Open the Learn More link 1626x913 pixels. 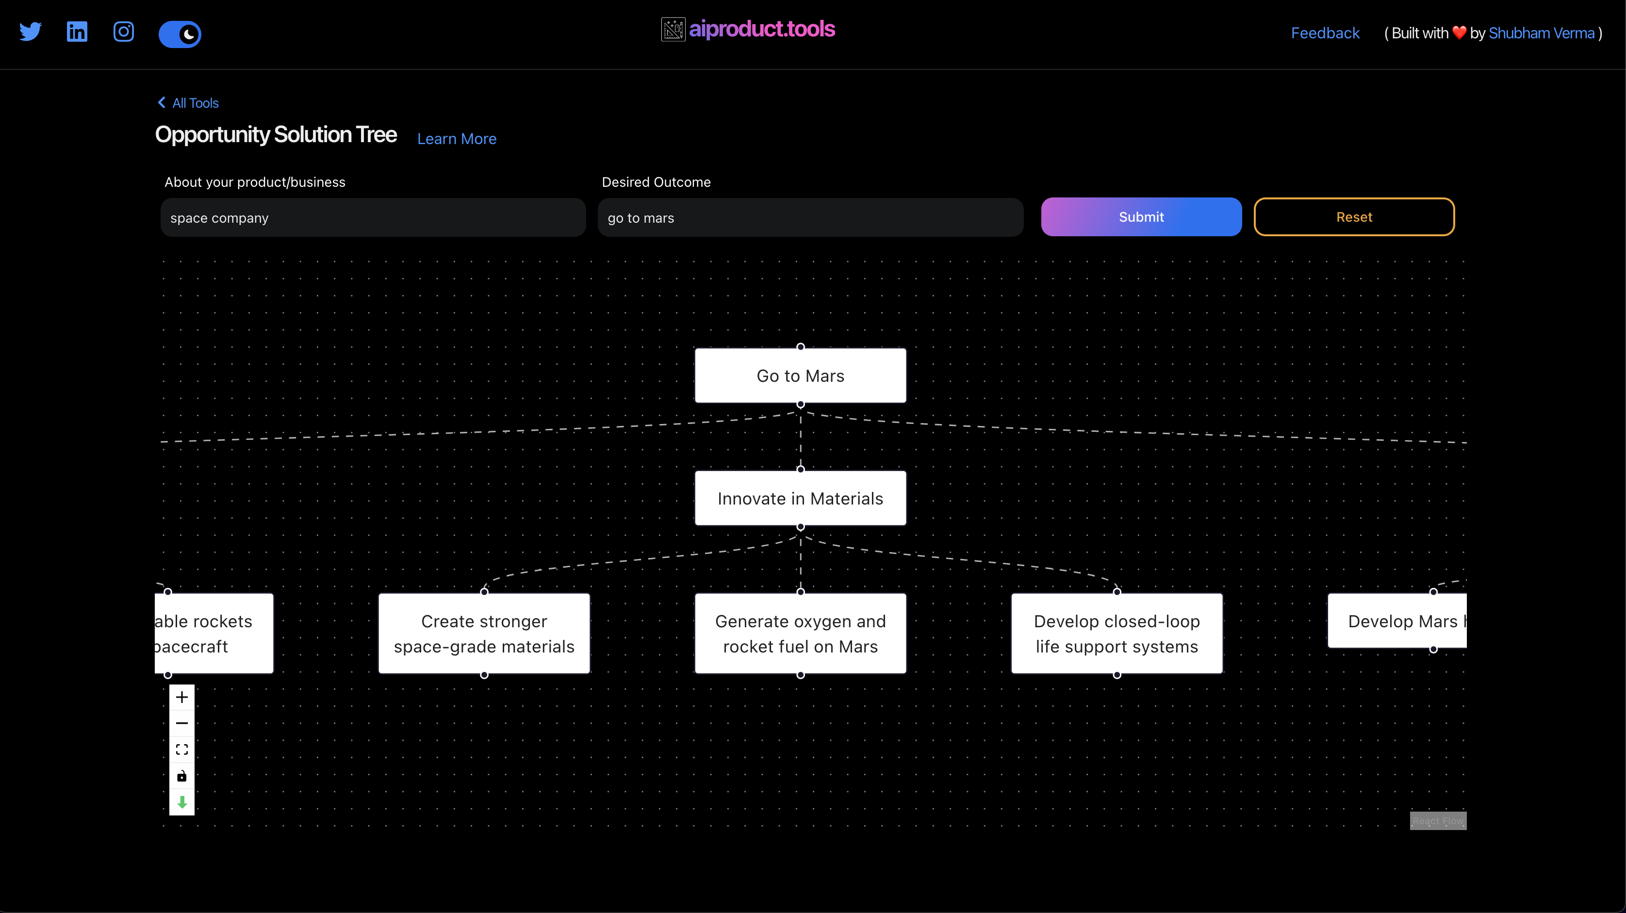click(x=457, y=139)
